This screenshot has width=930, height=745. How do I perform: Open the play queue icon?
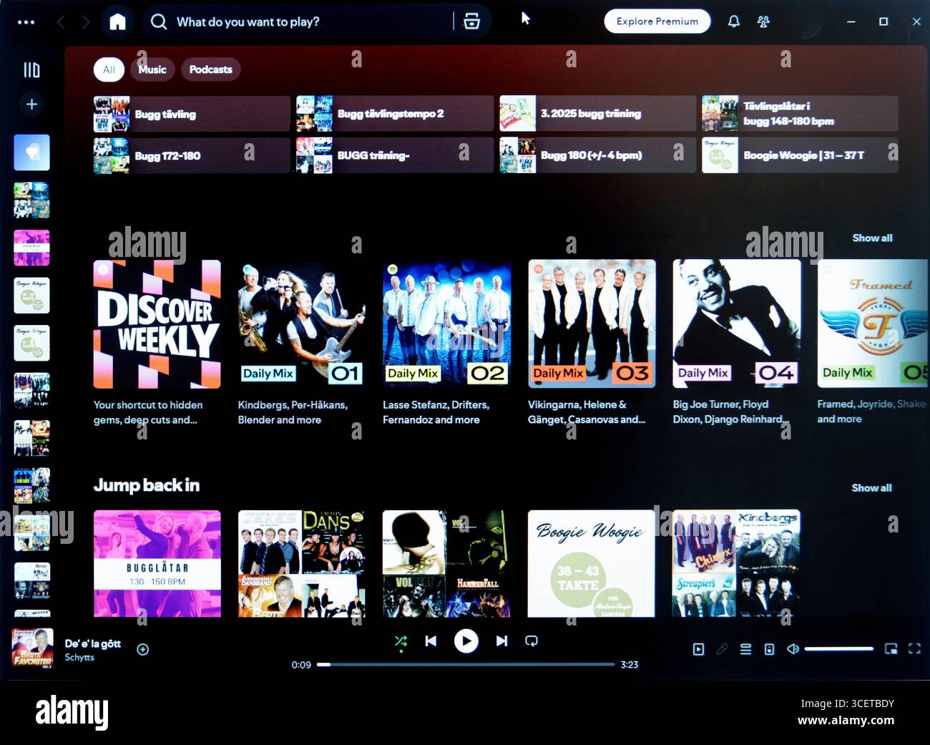(x=745, y=649)
